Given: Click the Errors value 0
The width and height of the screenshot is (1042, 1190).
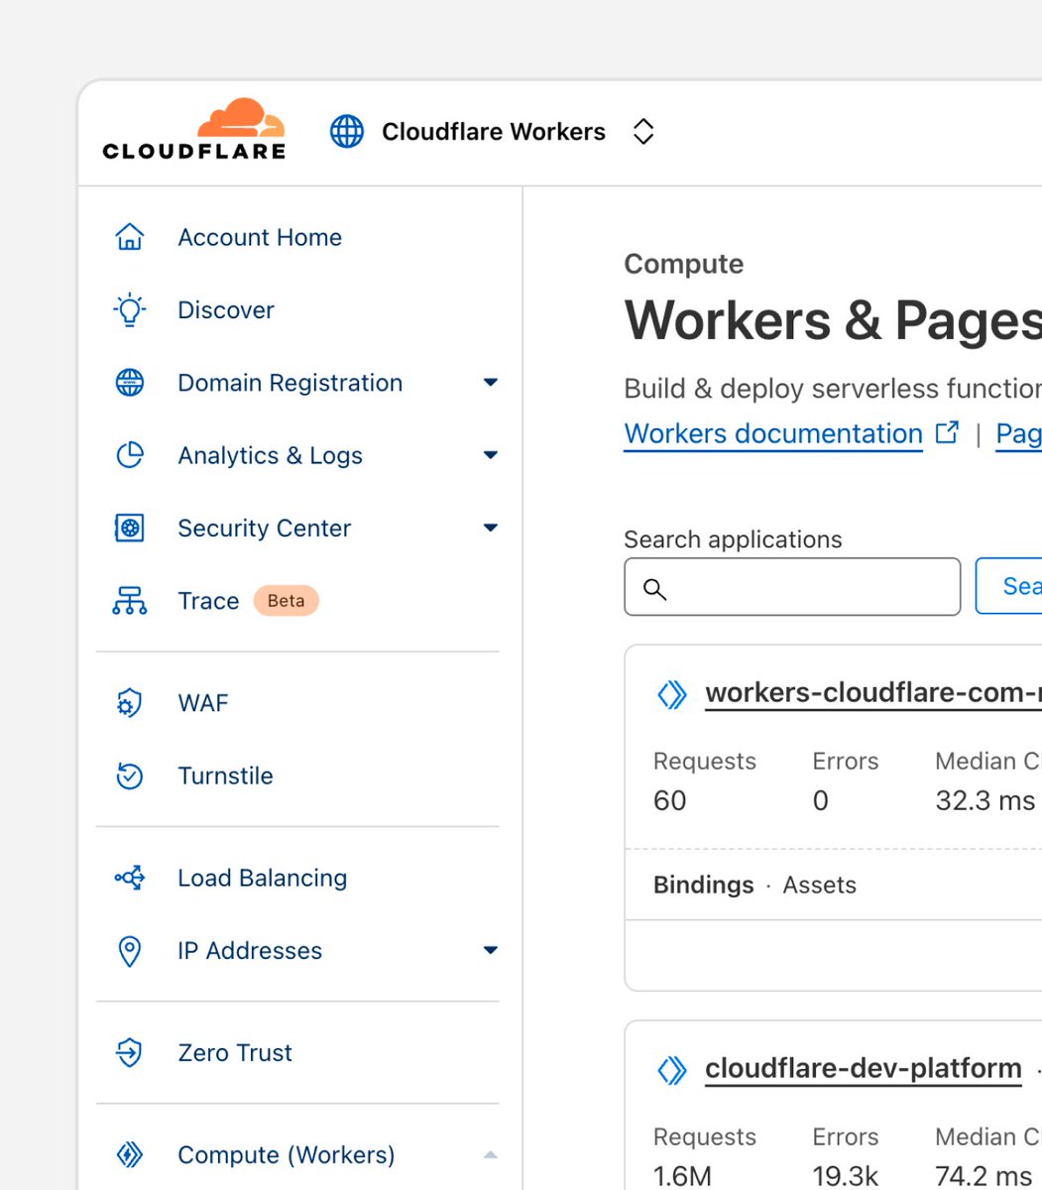Looking at the screenshot, I should 821,801.
